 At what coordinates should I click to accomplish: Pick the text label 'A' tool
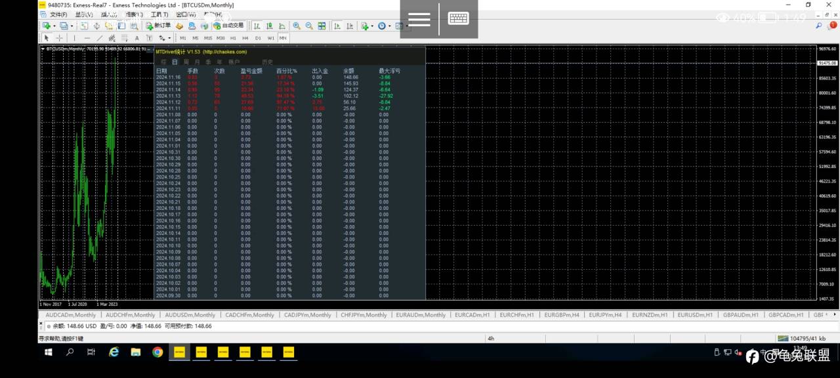point(136,38)
